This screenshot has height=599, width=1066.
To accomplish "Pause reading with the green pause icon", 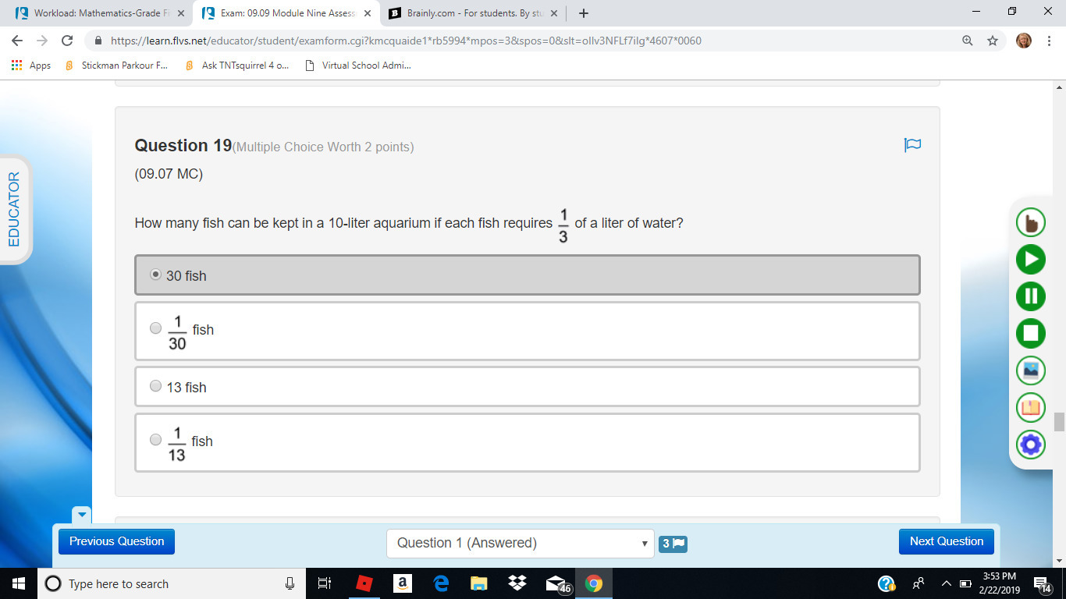I will 1030,296.
